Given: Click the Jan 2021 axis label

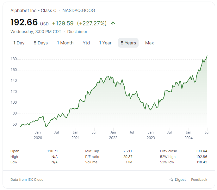Looking at the screenshot, I should point(76,135).
